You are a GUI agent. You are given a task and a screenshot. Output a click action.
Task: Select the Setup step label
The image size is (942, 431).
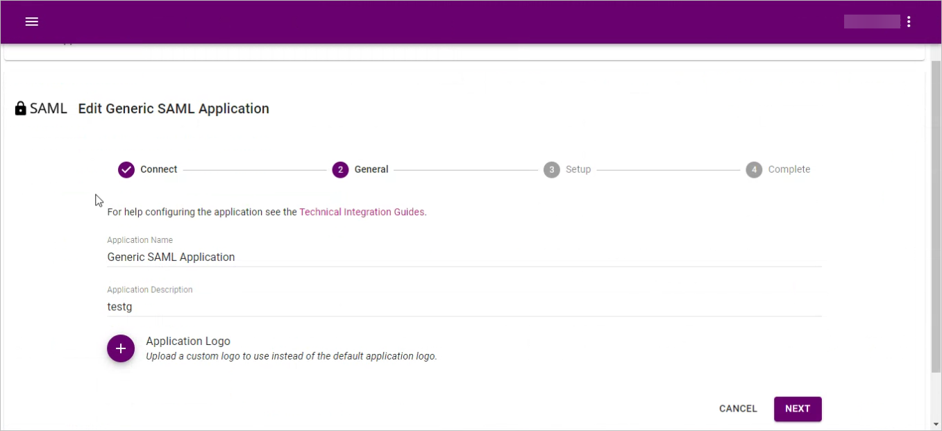(578, 169)
